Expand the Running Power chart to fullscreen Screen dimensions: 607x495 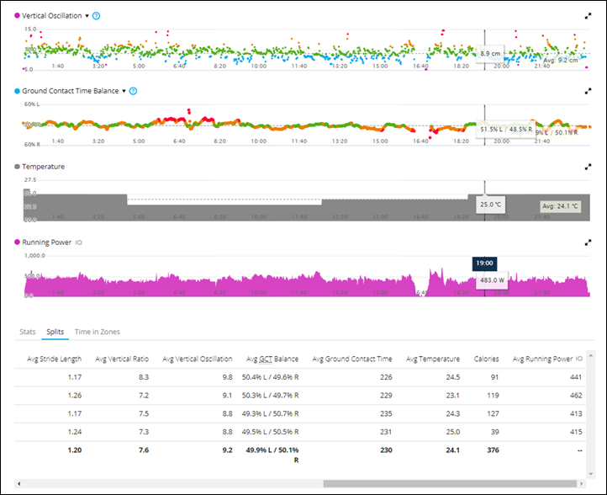click(588, 242)
